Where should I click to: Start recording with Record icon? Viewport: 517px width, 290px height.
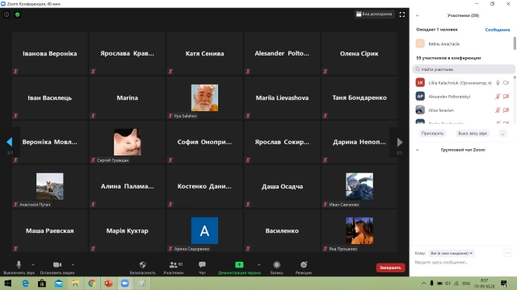tap(276, 265)
